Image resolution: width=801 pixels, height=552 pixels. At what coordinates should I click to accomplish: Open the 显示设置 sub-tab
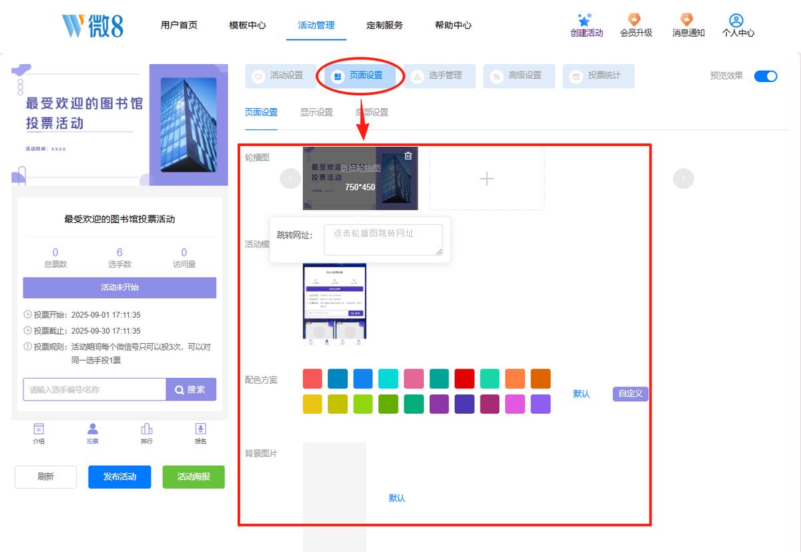tap(316, 112)
